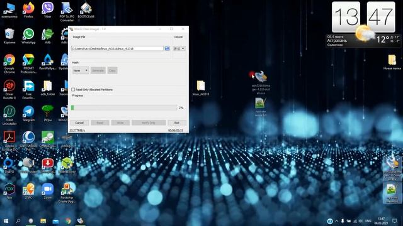The width and height of the screenshot is (403, 226).
Task: Click the Exit button in Win32 Disk Imager
Action: coord(177,123)
